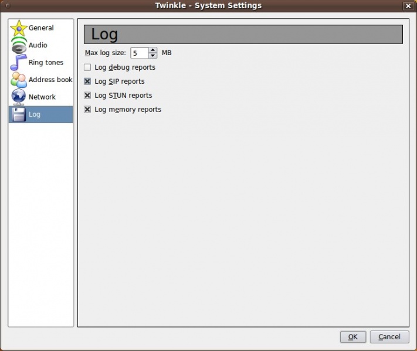Decrease max log size with down arrow
Viewport: 417px width, 351px height.
click(x=153, y=56)
